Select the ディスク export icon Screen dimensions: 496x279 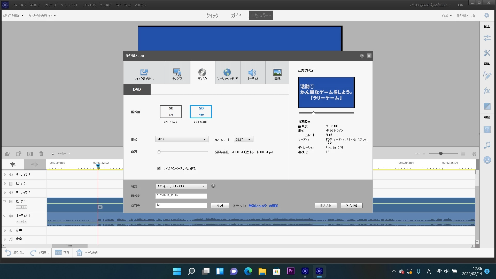pos(202,73)
